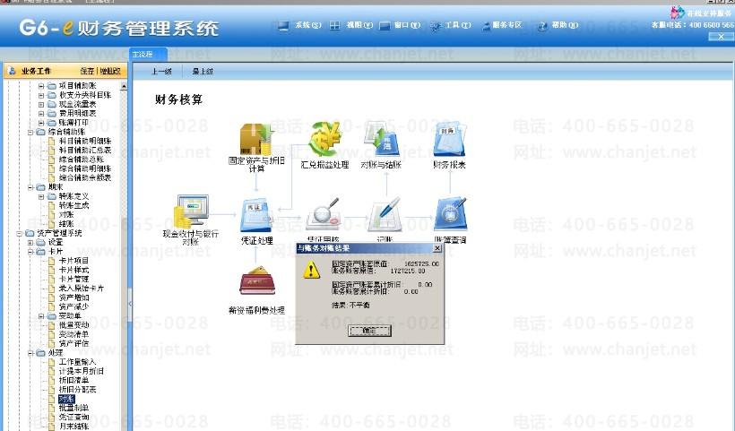Open the 财务报表 workflow icon

(x=450, y=139)
